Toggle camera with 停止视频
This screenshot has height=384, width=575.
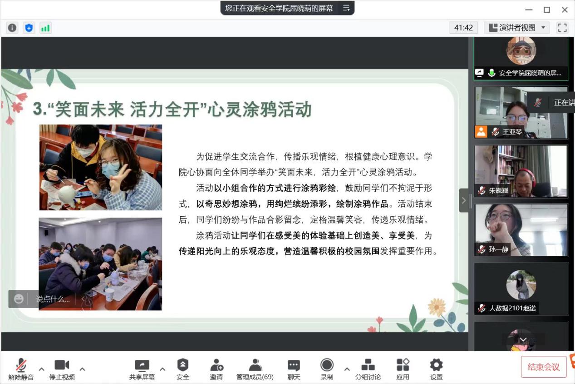point(62,369)
